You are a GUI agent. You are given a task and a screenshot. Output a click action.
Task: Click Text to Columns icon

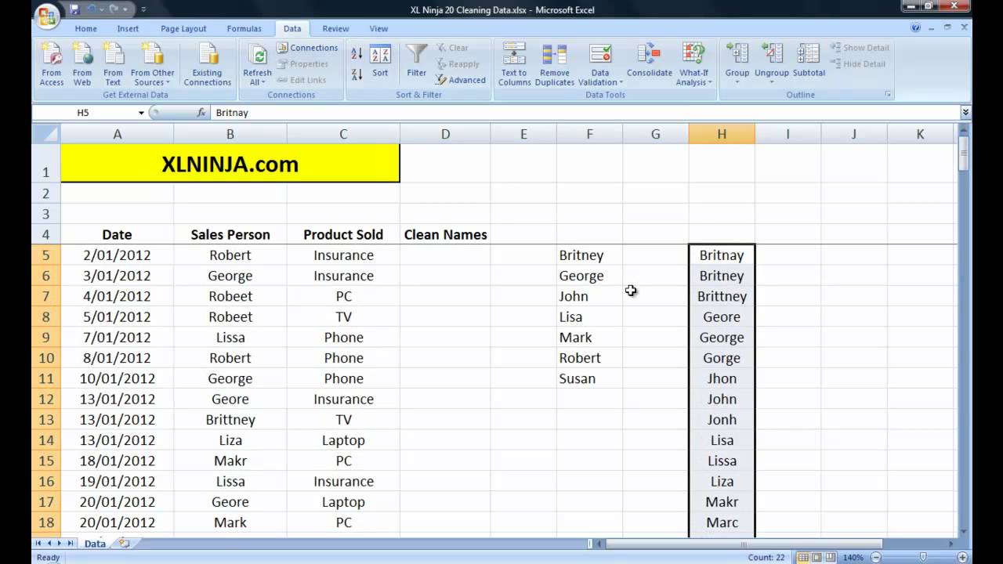(514, 65)
